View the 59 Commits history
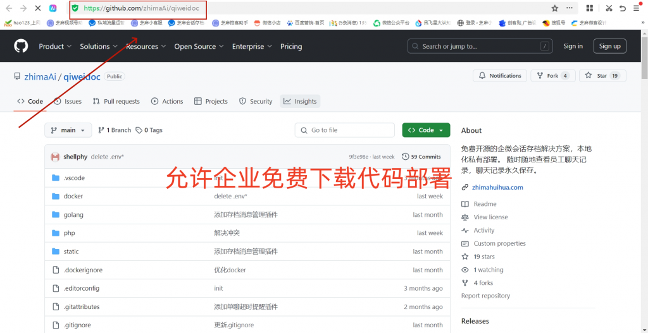Image resolution: width=648 pixels, height=333 pixels. (421, 157)
